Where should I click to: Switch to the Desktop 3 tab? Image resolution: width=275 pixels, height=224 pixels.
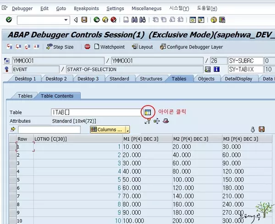[88, 79]
